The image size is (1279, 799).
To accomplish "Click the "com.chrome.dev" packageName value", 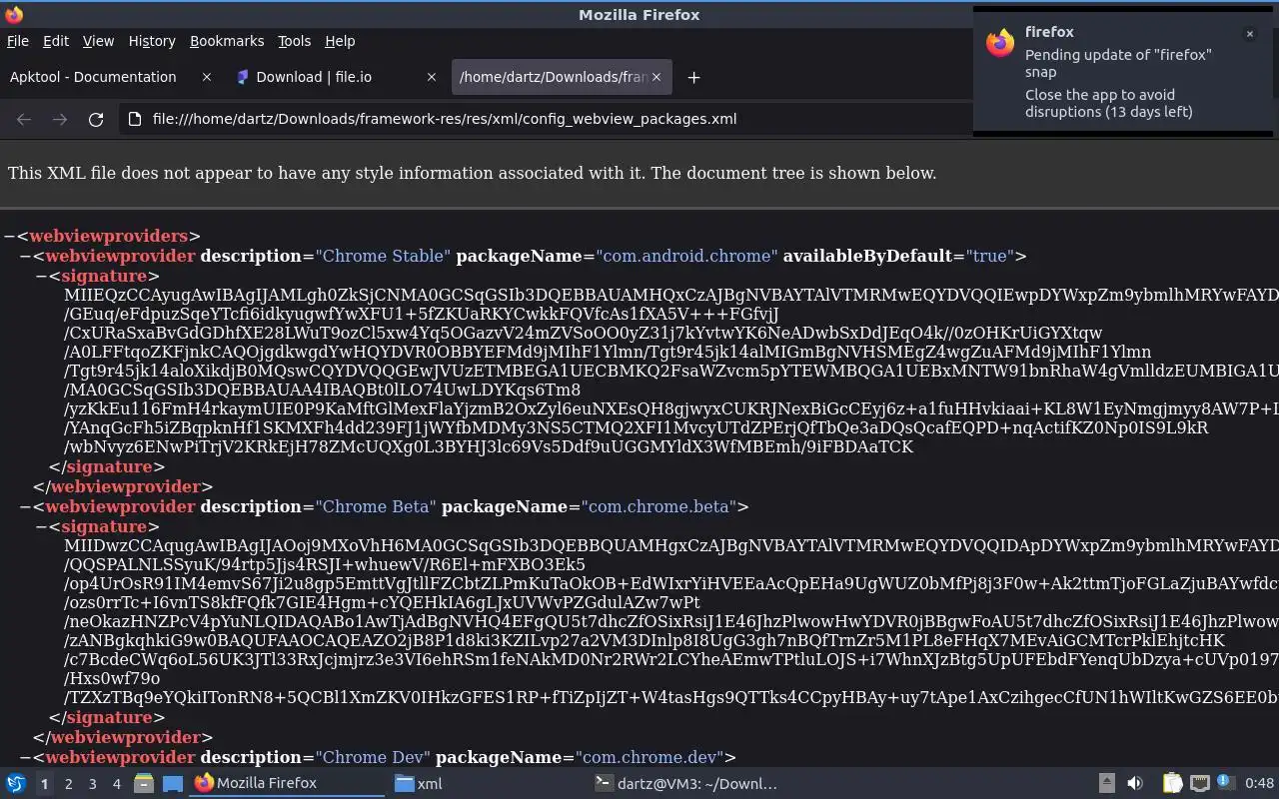I will coord(650,757).
